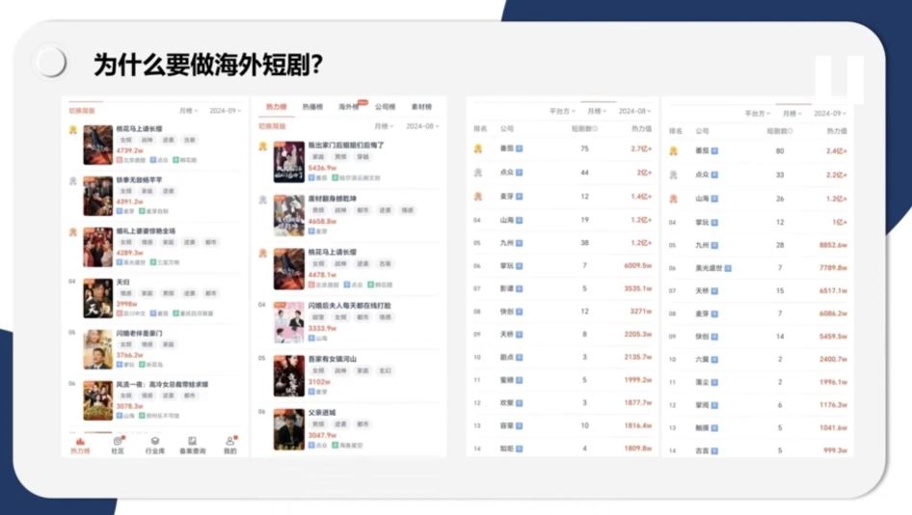Switch to the 热播榜 tab

click(x=312, y=107)
